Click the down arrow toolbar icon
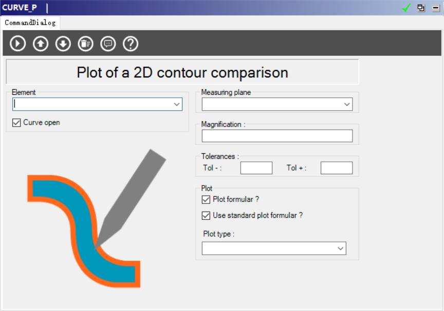The width and height of the screenshot is (444, 311). (63, 44)
